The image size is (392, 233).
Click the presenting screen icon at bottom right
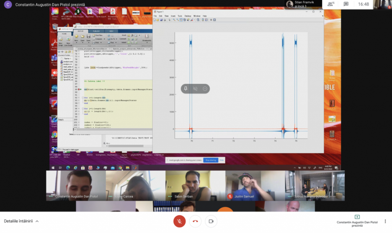[357, 217]
